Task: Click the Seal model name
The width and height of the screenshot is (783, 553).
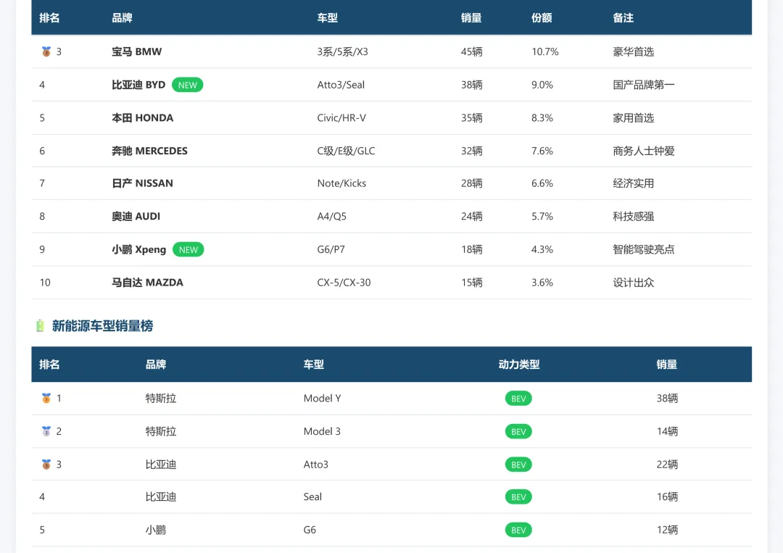Action: click(312, 497)
